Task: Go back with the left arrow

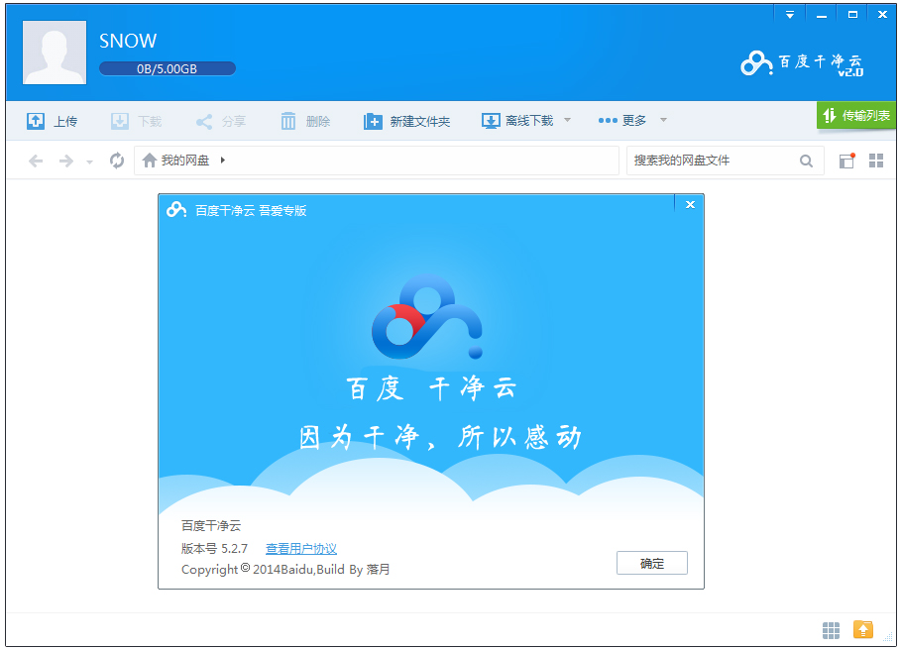Action: 36,161
